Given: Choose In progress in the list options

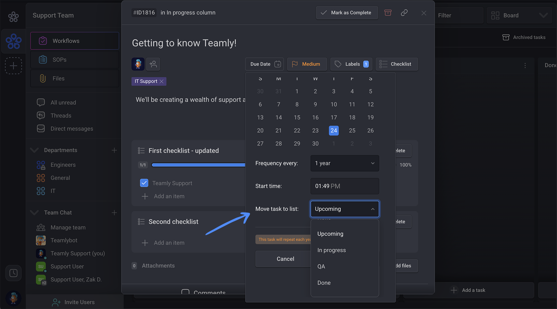Looking at the screenshot, I should [x=344, y=250].
